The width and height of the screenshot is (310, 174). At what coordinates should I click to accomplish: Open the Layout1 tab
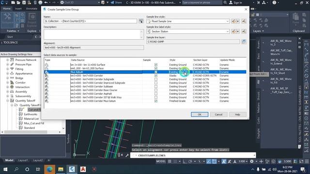point(23,160)
